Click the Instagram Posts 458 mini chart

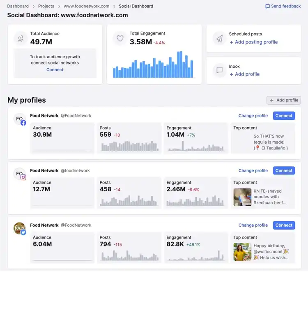click(x=129, y=201)
